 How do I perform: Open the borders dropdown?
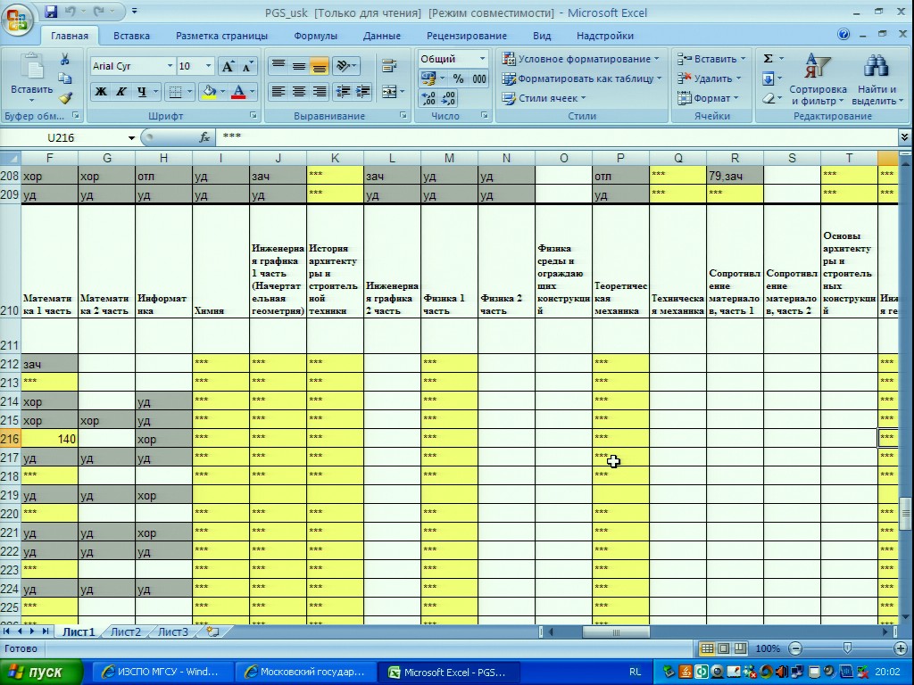pyautogui.click(x=189, y=92)
